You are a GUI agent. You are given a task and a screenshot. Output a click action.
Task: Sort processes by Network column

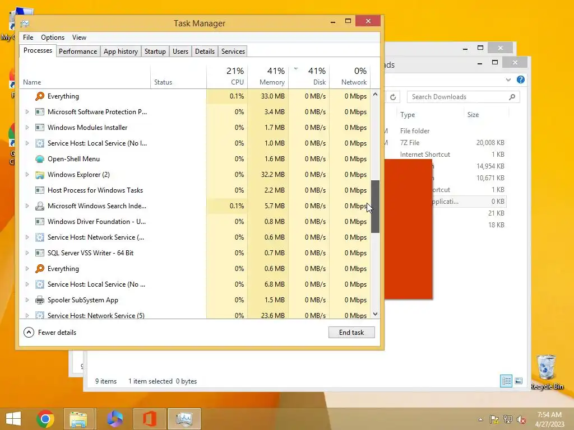(350, 76)
